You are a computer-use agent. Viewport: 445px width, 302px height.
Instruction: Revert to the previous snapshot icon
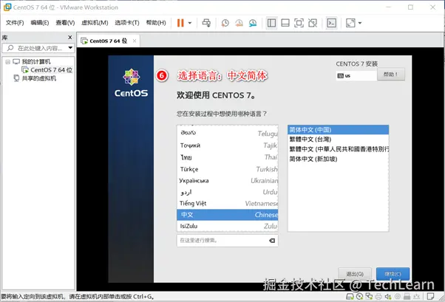tap(239, 23)
